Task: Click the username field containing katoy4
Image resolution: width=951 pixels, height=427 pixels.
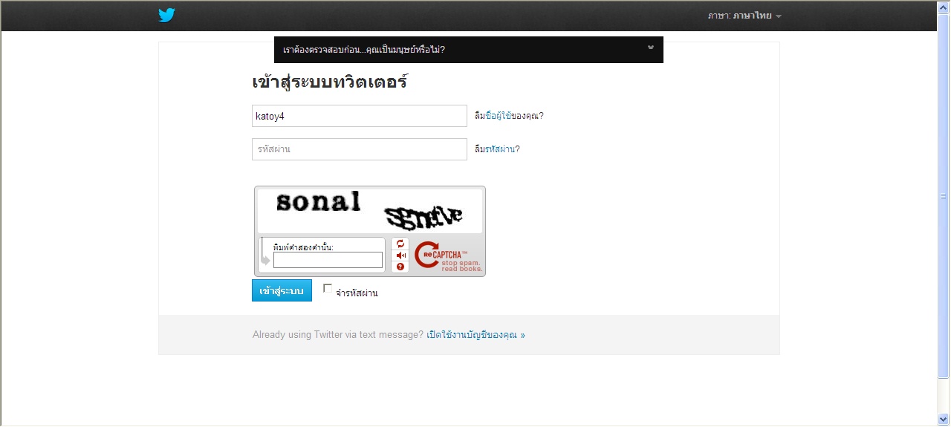Action: click(x=360, y=116)
